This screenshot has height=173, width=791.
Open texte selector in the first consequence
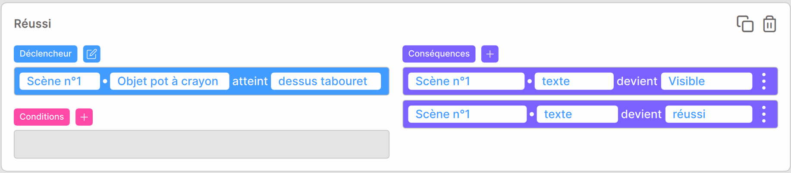(574, 81)
